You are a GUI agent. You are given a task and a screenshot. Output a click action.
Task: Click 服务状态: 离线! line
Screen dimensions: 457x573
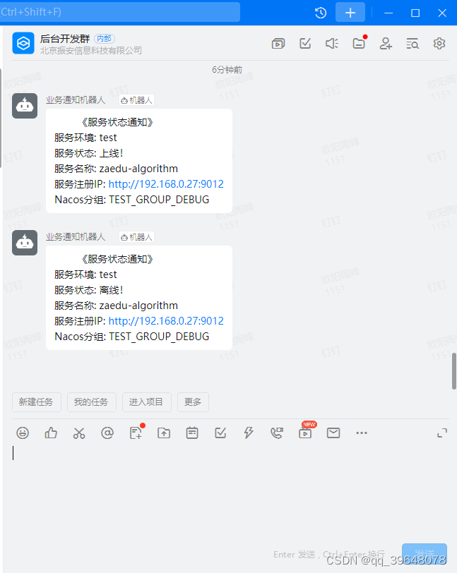pyautogui.click(x=88, y=290)
